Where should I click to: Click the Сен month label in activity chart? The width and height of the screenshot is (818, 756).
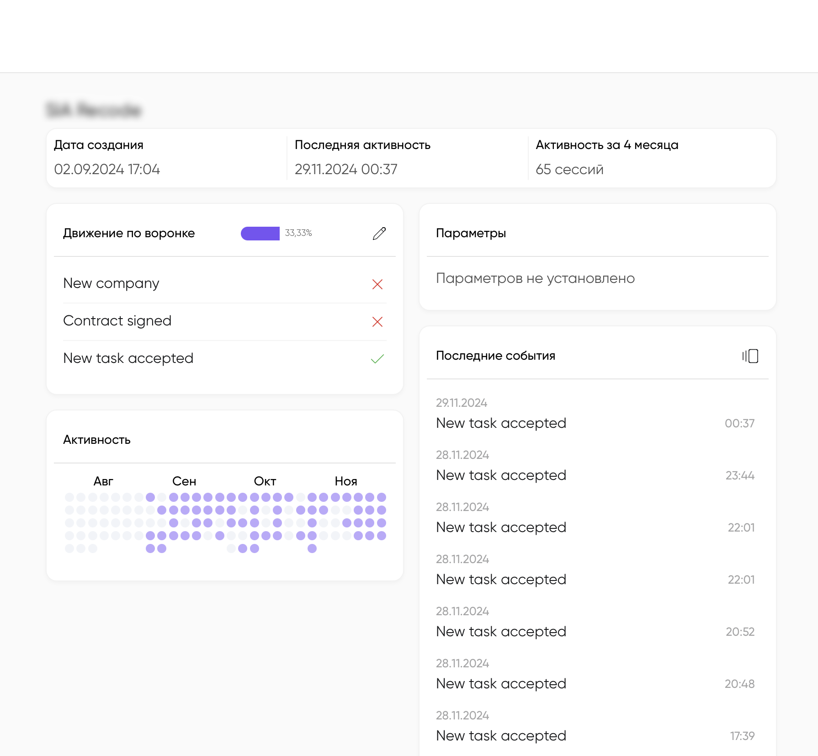184,481
